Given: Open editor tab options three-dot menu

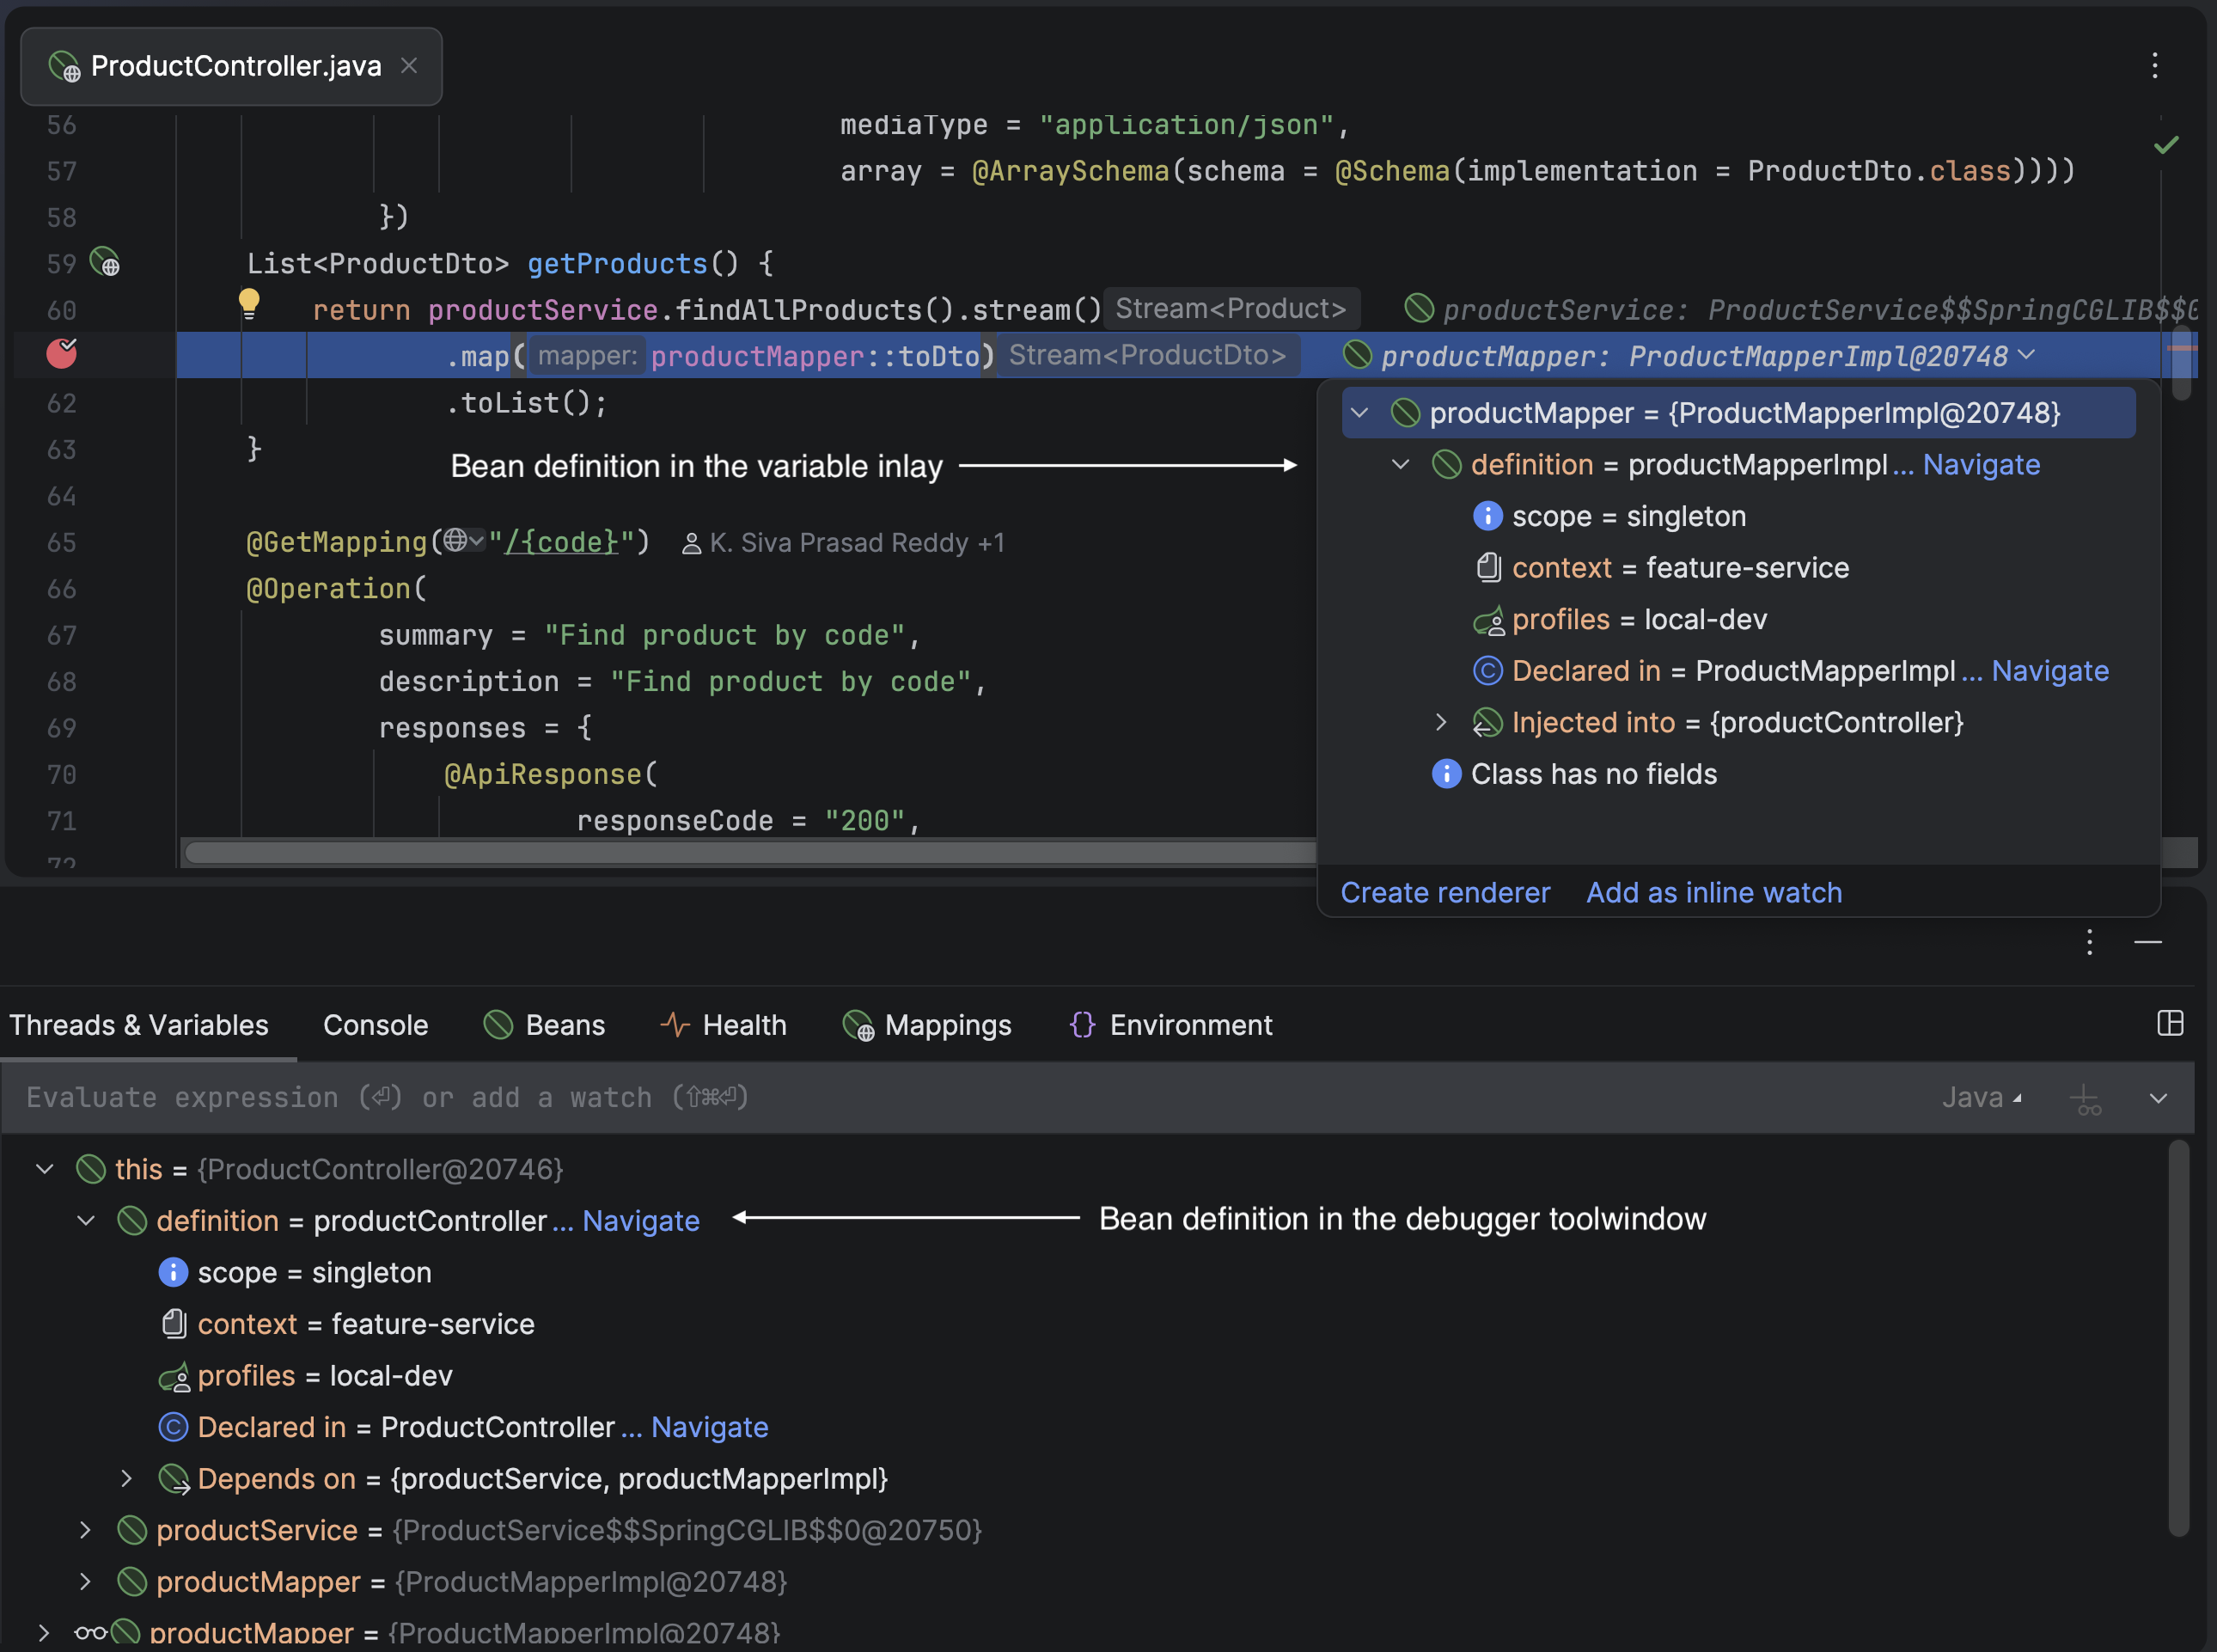Looking at the screenshot, I should coord(2154,66).
